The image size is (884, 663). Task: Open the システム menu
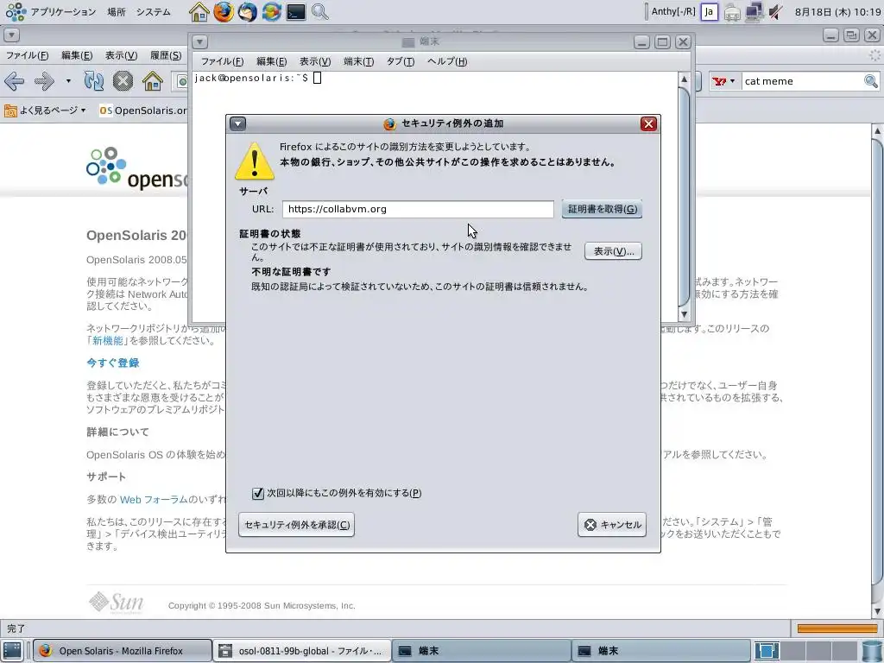[154, 12]
